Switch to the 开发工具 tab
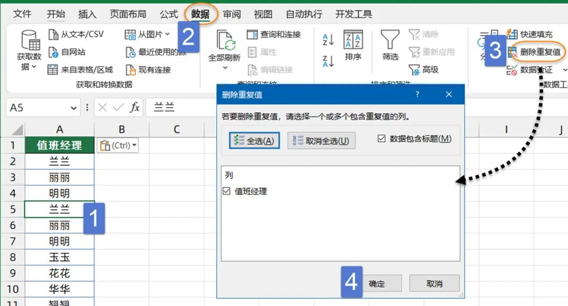The height and width of the screenshot is (306, 568). click(353, 14)
